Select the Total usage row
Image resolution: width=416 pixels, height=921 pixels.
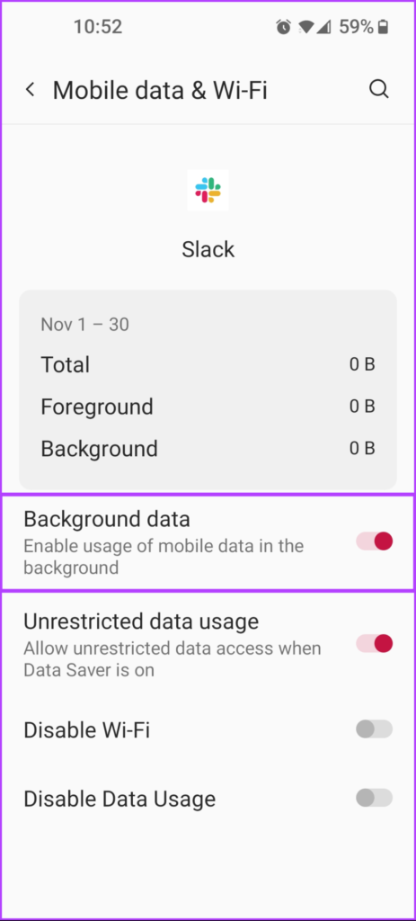click(x=208, y=365)
